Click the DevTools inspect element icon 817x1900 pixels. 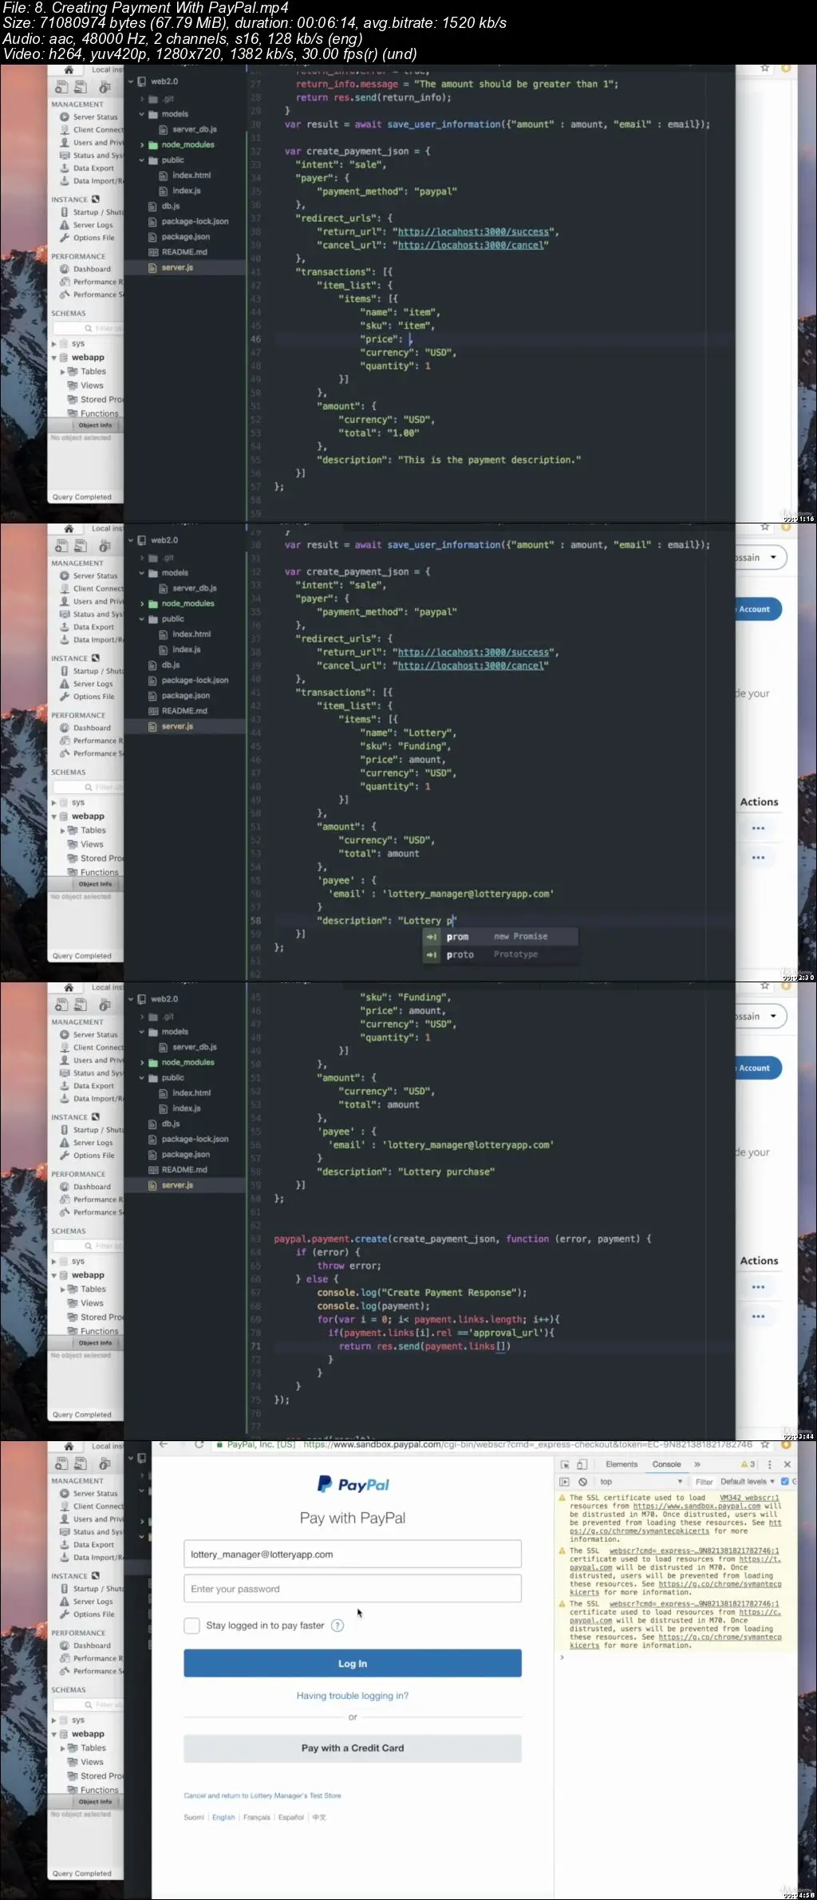click(565, 1464)
